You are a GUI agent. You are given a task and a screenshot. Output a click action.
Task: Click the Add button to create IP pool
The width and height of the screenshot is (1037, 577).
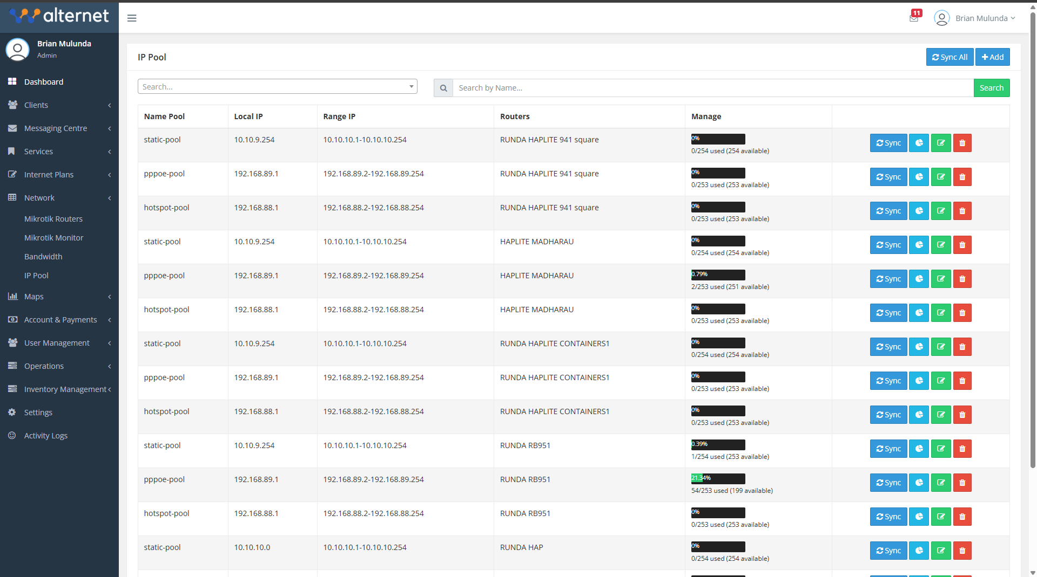tap(992, 57)
